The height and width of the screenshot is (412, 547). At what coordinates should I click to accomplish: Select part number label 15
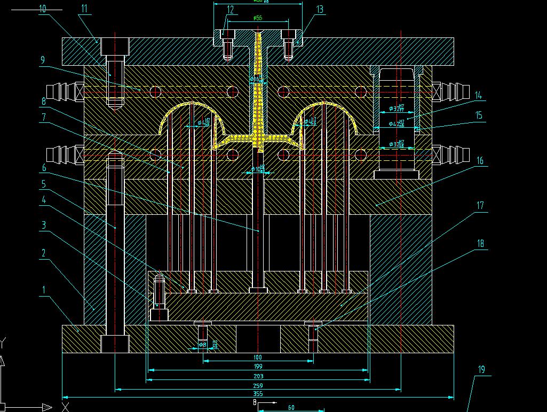(x=479, y=115)
